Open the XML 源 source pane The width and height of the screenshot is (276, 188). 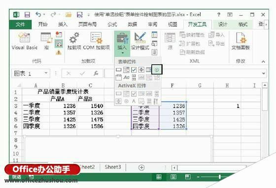[170, 41]
